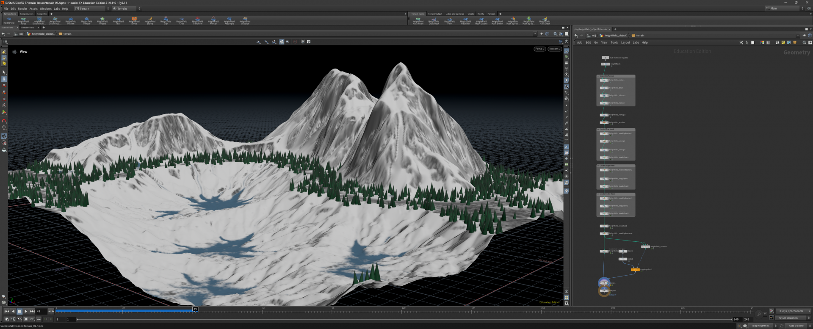Activate the HeightField Draw Mask tool
Screen dimensions: 813x329
click(x=434, y=20)
